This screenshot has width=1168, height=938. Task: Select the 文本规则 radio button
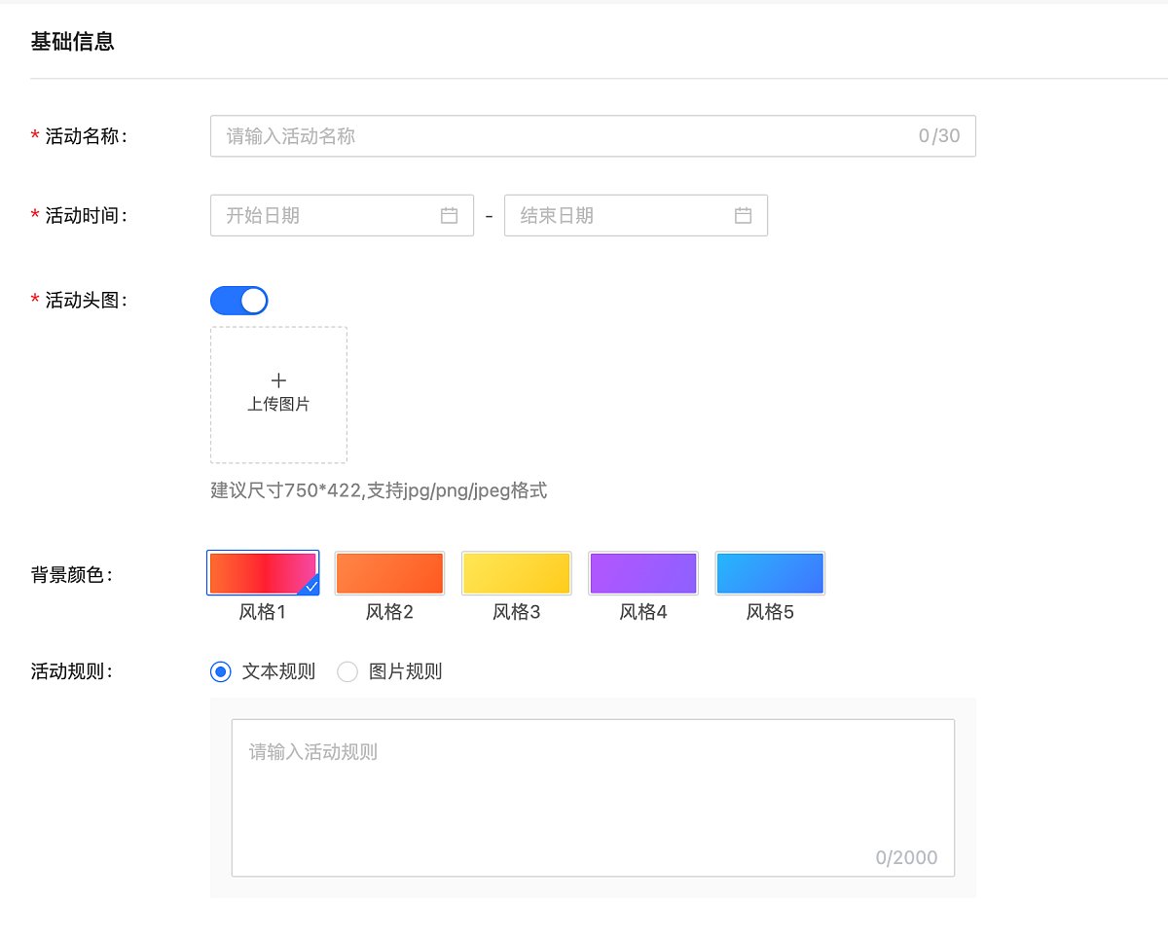[x=221, y=671]
